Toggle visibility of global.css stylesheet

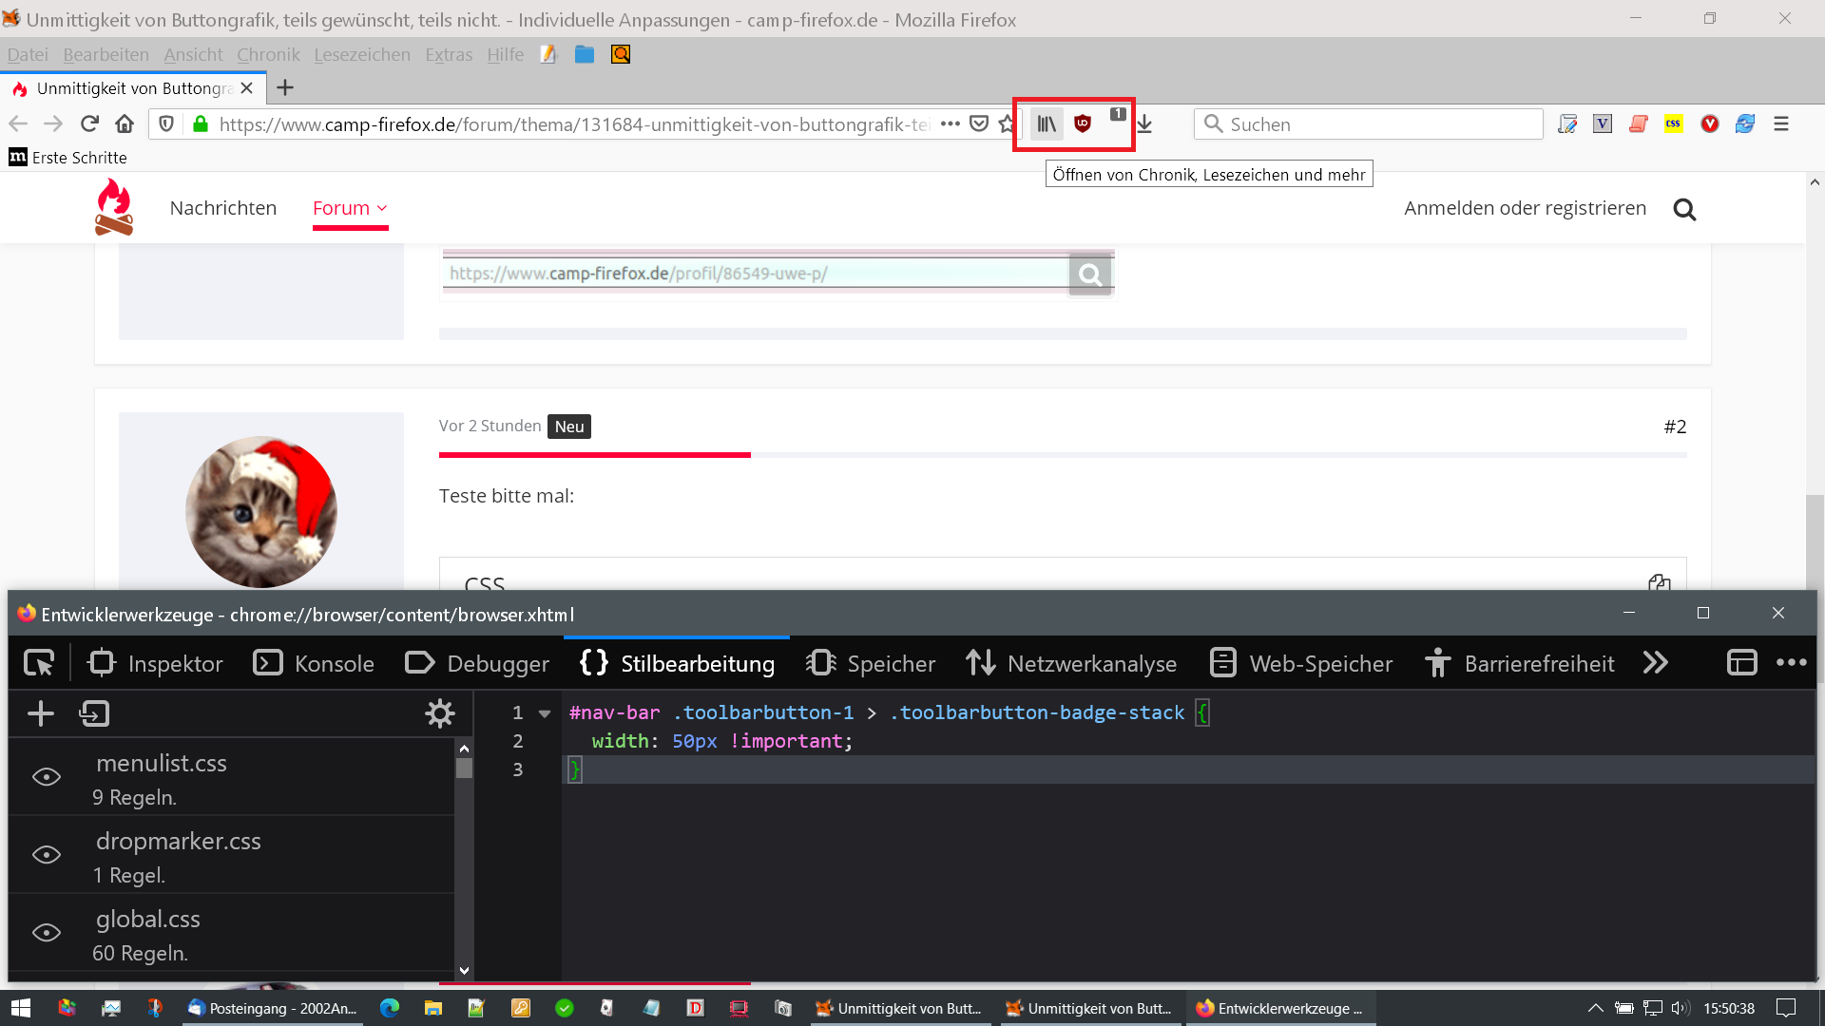point(47,933)
